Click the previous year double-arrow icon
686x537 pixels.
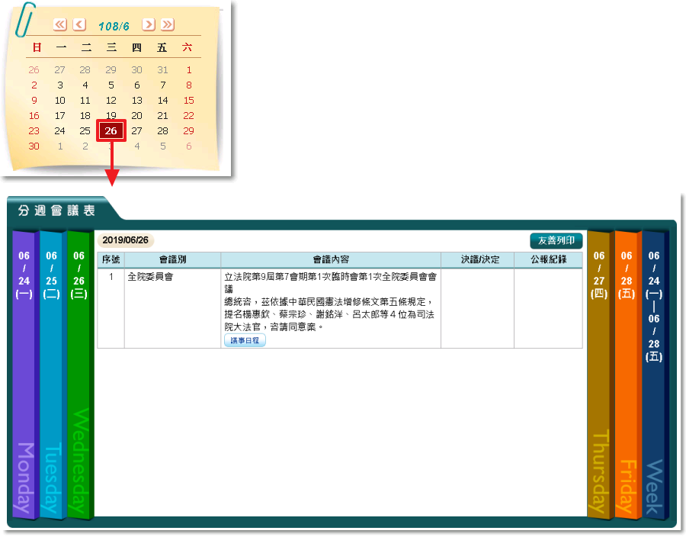(60, 24)
